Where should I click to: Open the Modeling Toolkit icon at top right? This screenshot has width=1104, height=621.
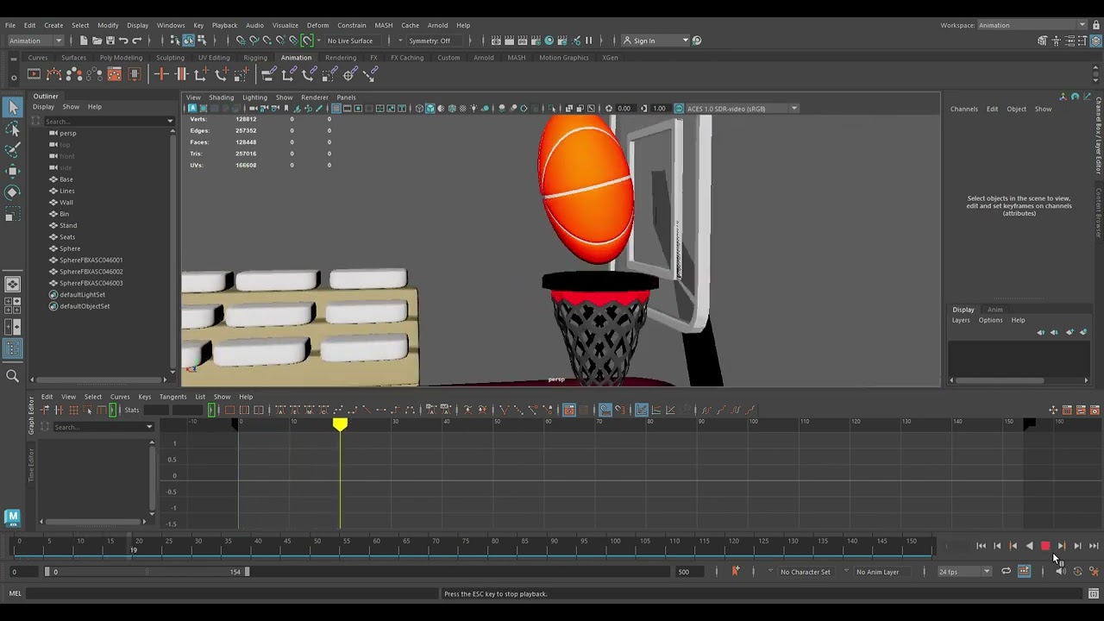click(x=1042, y=41)
